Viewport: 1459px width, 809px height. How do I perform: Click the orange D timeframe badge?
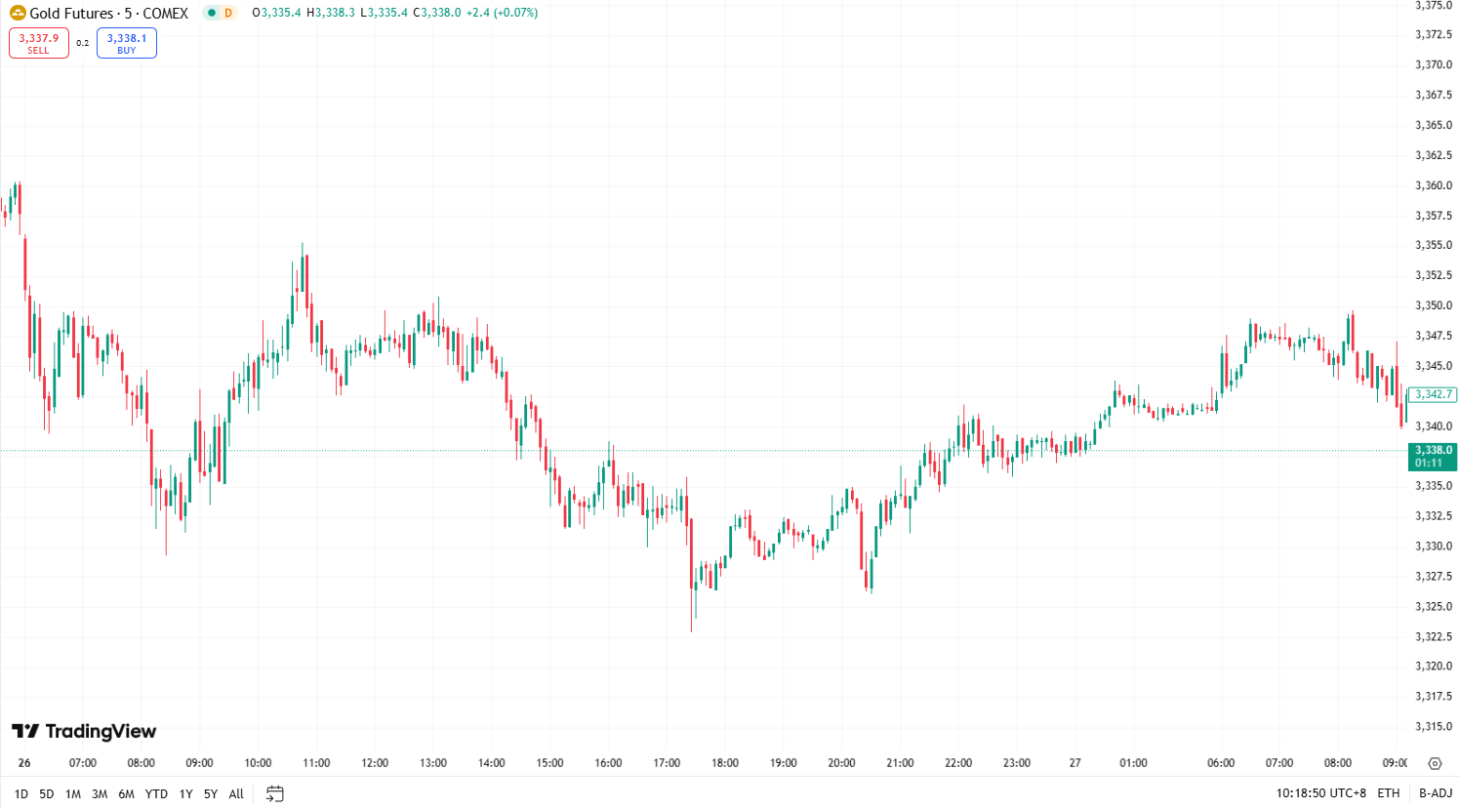point(228,13)
